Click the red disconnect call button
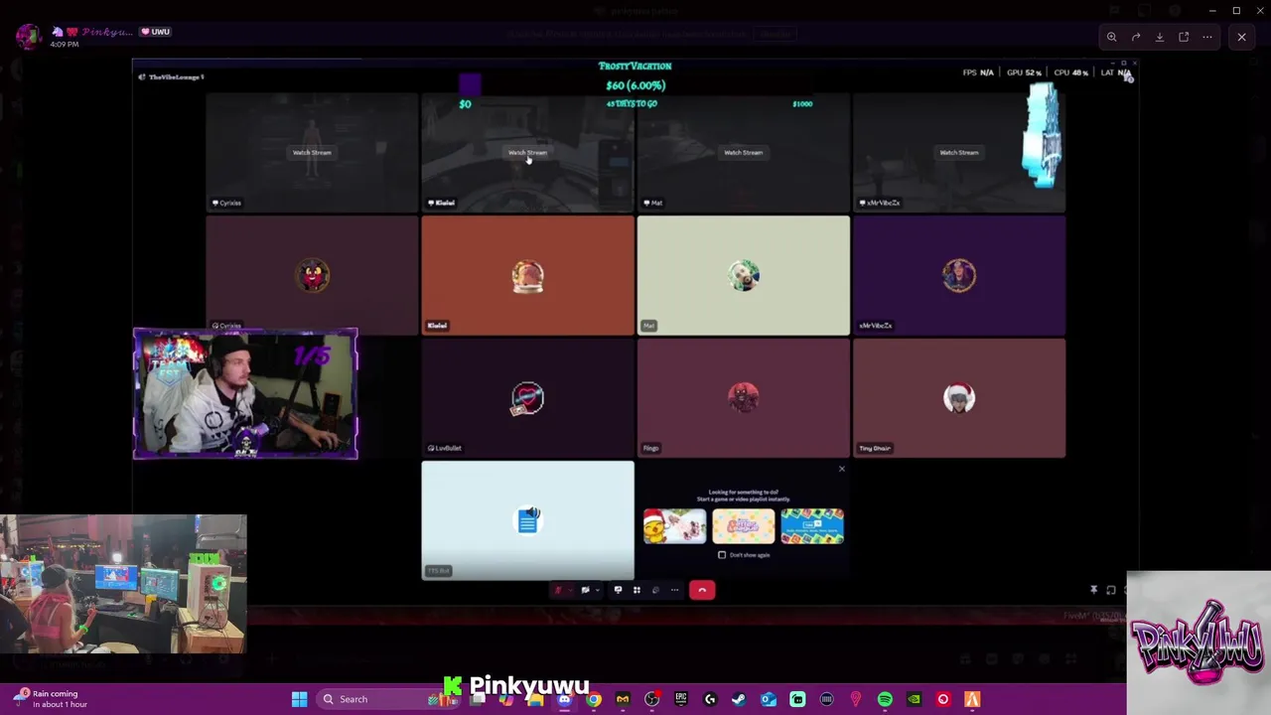Image resolution: width=1271 pixels, height=715 pixels. click(702, 590)
